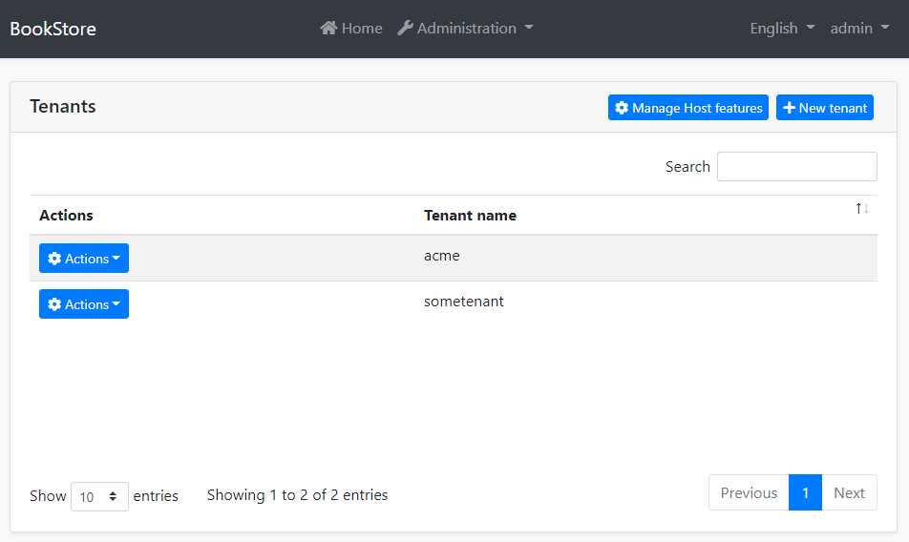Focus the tenant Search input field
This screenshot has width=909, height=542.
(796, 166)
